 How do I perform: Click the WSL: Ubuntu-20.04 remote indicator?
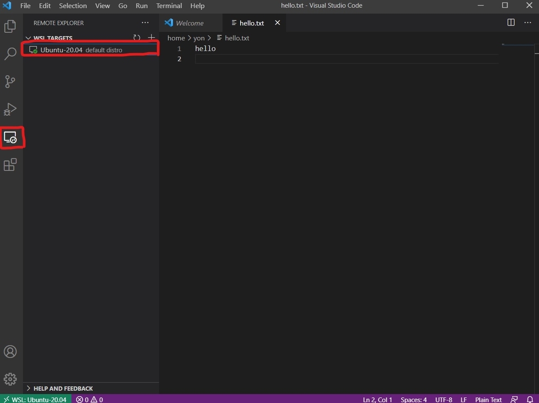click(35, 399)
